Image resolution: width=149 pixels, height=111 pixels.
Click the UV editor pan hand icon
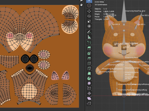(81, 5)
